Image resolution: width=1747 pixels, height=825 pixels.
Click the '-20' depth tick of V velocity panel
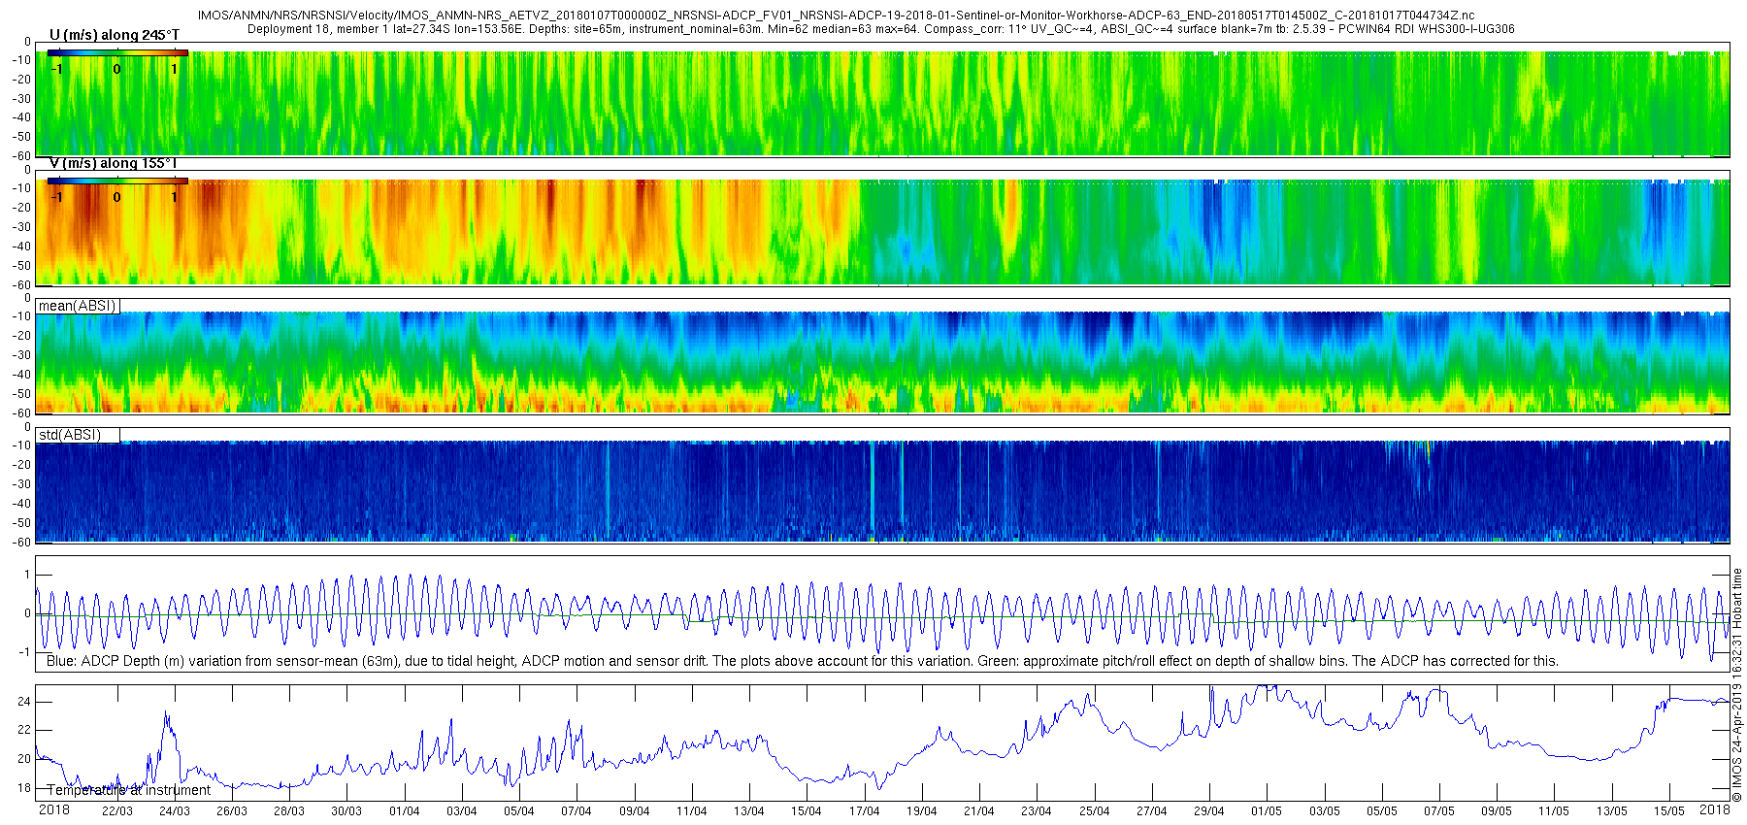click(x=21, y=208)
